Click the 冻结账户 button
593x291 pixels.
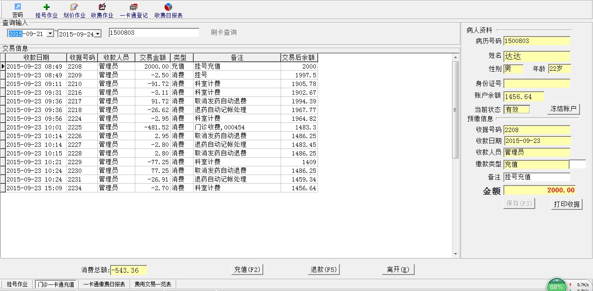pyautogui.click(x=563, y=109)
